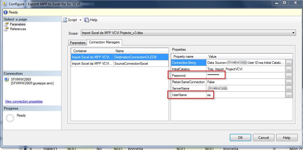Screen dimensions: 303x150
Task: Click the Tmp_Import_ProjectVCVI value
Action: [x=225, y=69]
